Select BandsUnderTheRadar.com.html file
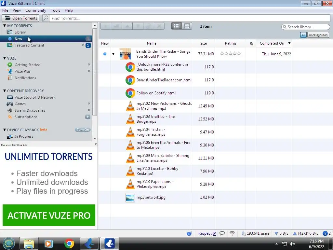 164,80
